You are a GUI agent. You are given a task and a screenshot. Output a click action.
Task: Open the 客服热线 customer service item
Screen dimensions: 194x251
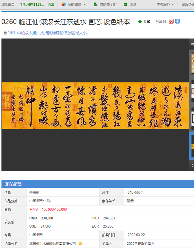188,4
